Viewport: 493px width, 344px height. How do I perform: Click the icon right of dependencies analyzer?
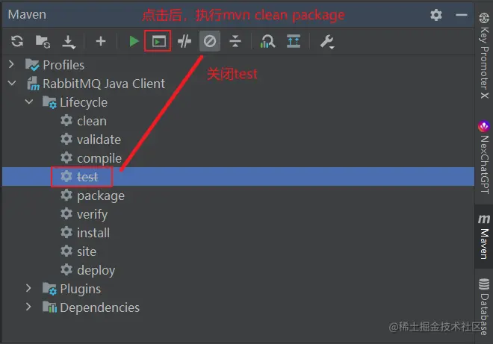(x=294, y=41)
